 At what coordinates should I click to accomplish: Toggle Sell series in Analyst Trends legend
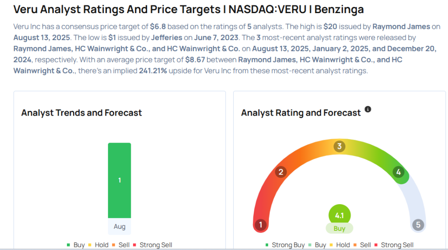pyautogui.click(x=121, y=245)
